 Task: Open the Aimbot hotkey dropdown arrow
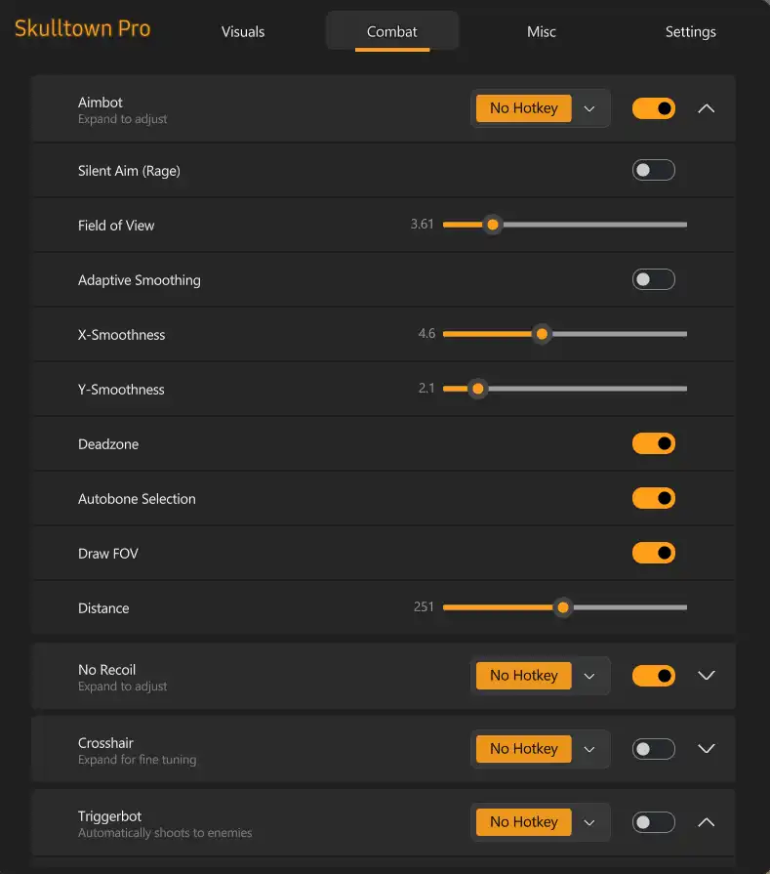click(589, 108)
